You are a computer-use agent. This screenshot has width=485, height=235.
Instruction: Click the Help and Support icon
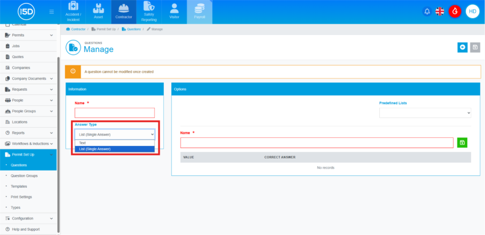click(8, 230)
